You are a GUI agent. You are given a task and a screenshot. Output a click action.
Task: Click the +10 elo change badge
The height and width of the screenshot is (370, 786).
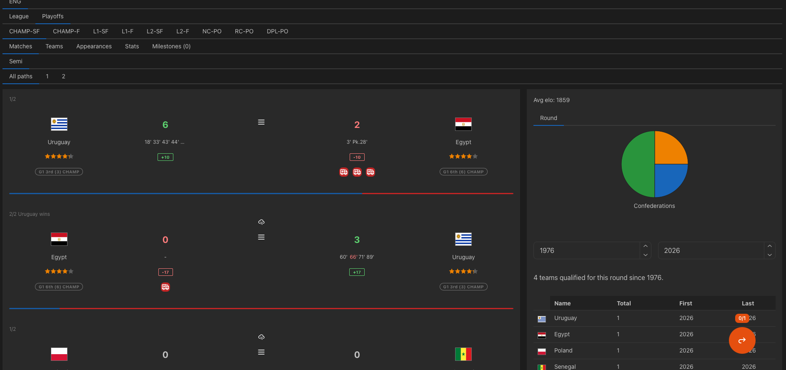tap(165, 157)
